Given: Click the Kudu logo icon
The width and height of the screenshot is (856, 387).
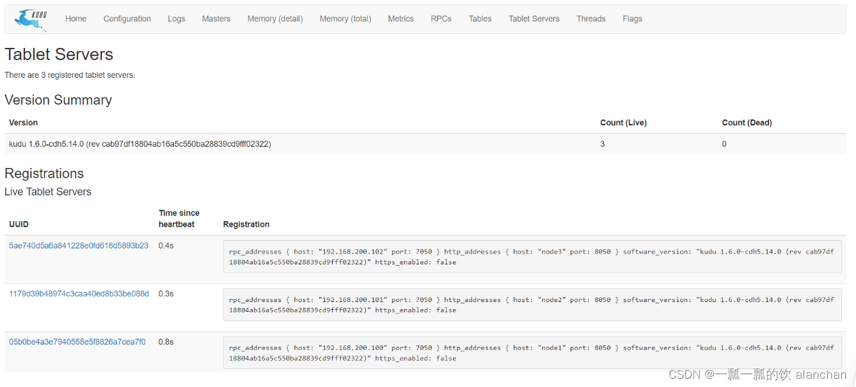Looking at the screenshot, I should (31, 19).
